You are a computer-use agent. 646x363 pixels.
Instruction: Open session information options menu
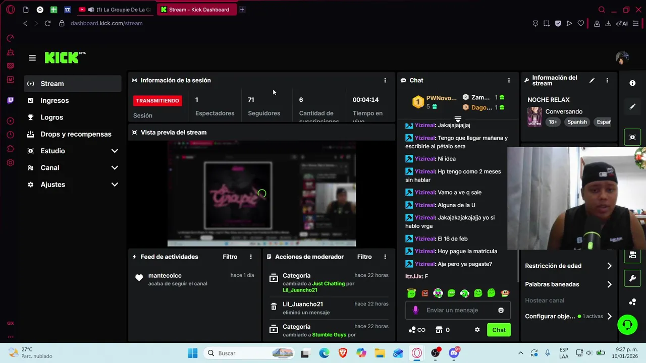[385, 80]
